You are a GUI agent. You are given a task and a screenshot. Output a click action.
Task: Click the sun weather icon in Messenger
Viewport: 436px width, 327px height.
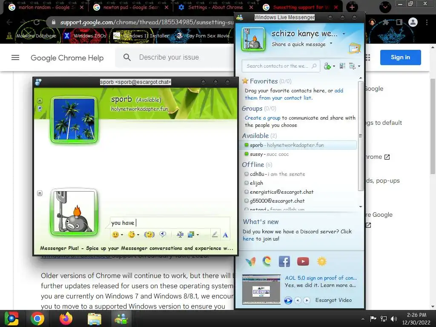322,261
